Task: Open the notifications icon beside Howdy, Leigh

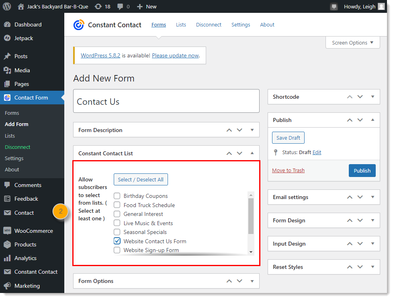Action: [x=334, y=6]
